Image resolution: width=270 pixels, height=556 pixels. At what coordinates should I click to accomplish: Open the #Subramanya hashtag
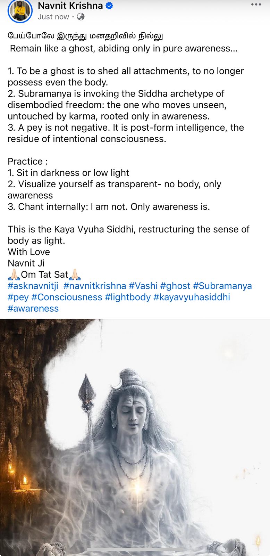click(222, 286)
